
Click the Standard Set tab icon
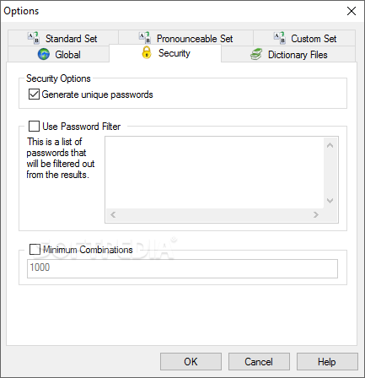(34, 38)
